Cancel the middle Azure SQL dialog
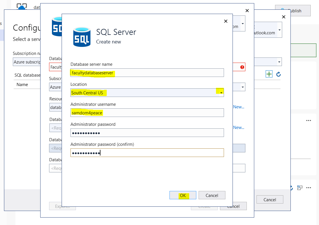Screen dimensions: 319x225 [233, 206]
